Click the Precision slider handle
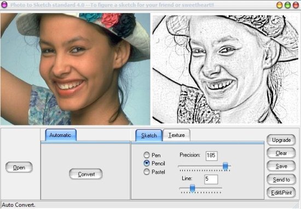This screenshot has height=209, width=301. pyautogui.click(x=225, y=166)
